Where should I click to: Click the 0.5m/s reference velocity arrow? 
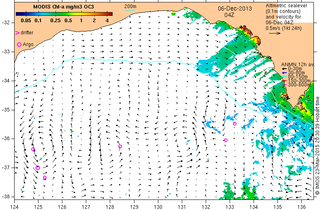[275, 33]
